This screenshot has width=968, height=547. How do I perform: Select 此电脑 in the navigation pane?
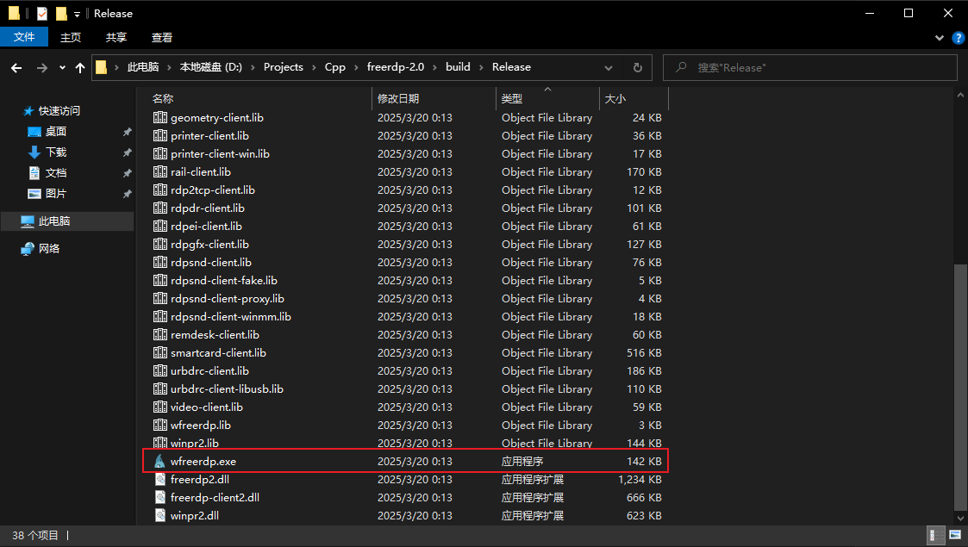coord(54,221)
